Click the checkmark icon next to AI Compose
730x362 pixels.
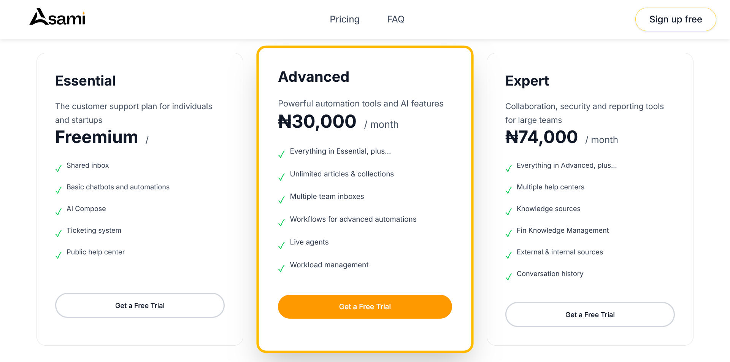click(x=59, y=212)
